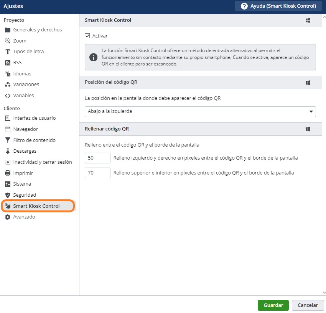Click the left/right padding field with 50
The height and width of the screenshot is (313, 326).
[x=97, y=158]
